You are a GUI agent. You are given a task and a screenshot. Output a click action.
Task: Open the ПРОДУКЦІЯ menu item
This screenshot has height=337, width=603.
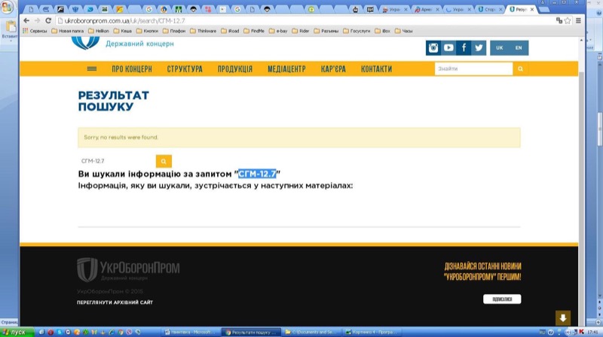[235, 68]
